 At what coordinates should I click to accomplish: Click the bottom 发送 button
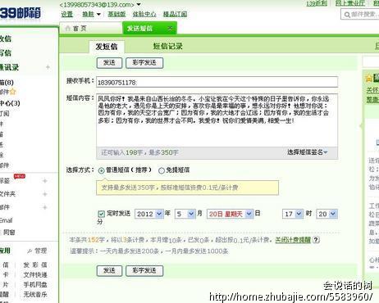click(x=109, y=270)
